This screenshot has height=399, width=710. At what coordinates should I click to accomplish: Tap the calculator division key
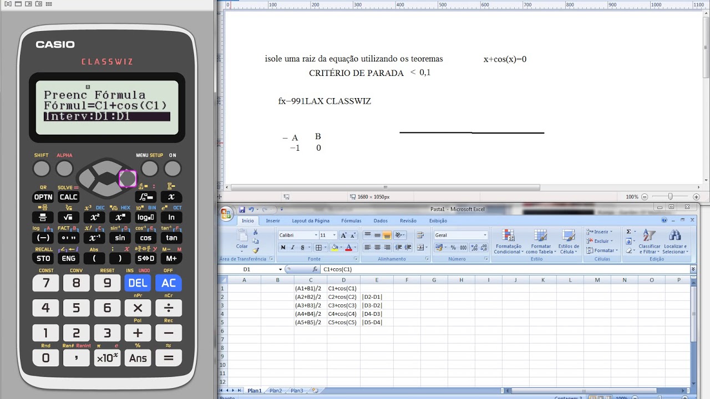[169, 308]
